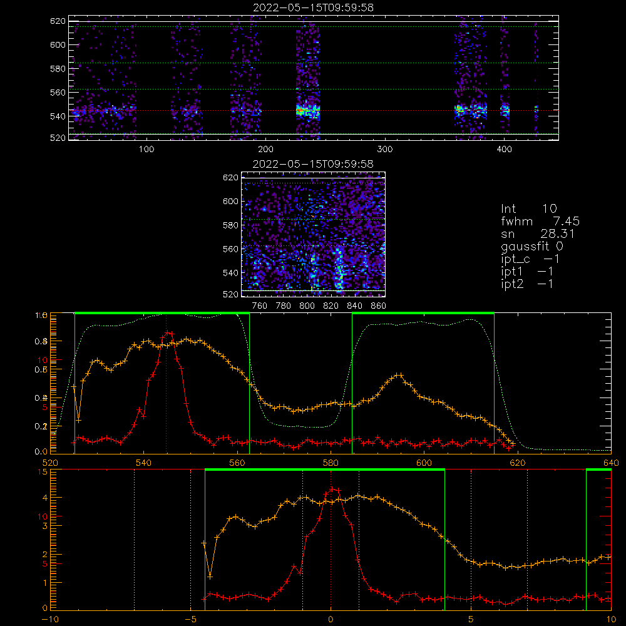Image resolution: width=626 pixels, height=626 pixels.
Task: Select the 'ipt1 -1' readout line
Action: tap(527, 272)
